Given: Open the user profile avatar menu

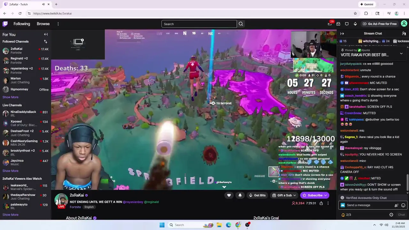Looking at the screenshot, I should [404, 24].
